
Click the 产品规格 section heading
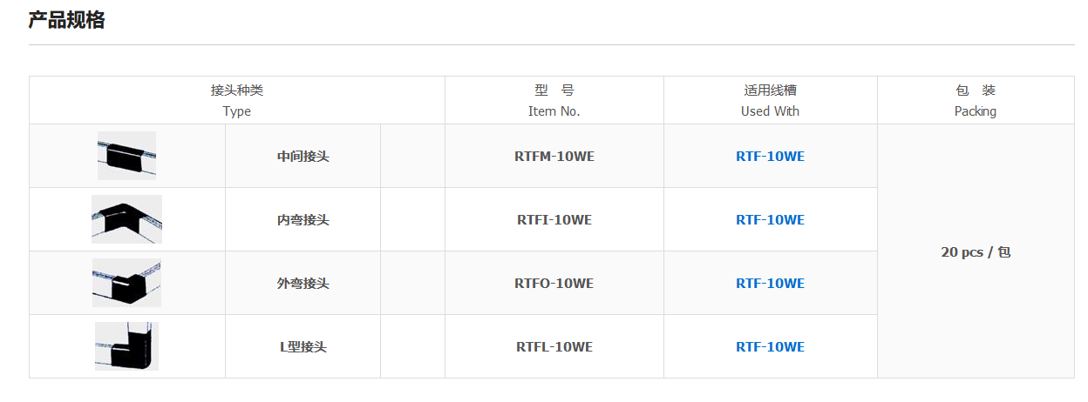coord(66,20)
